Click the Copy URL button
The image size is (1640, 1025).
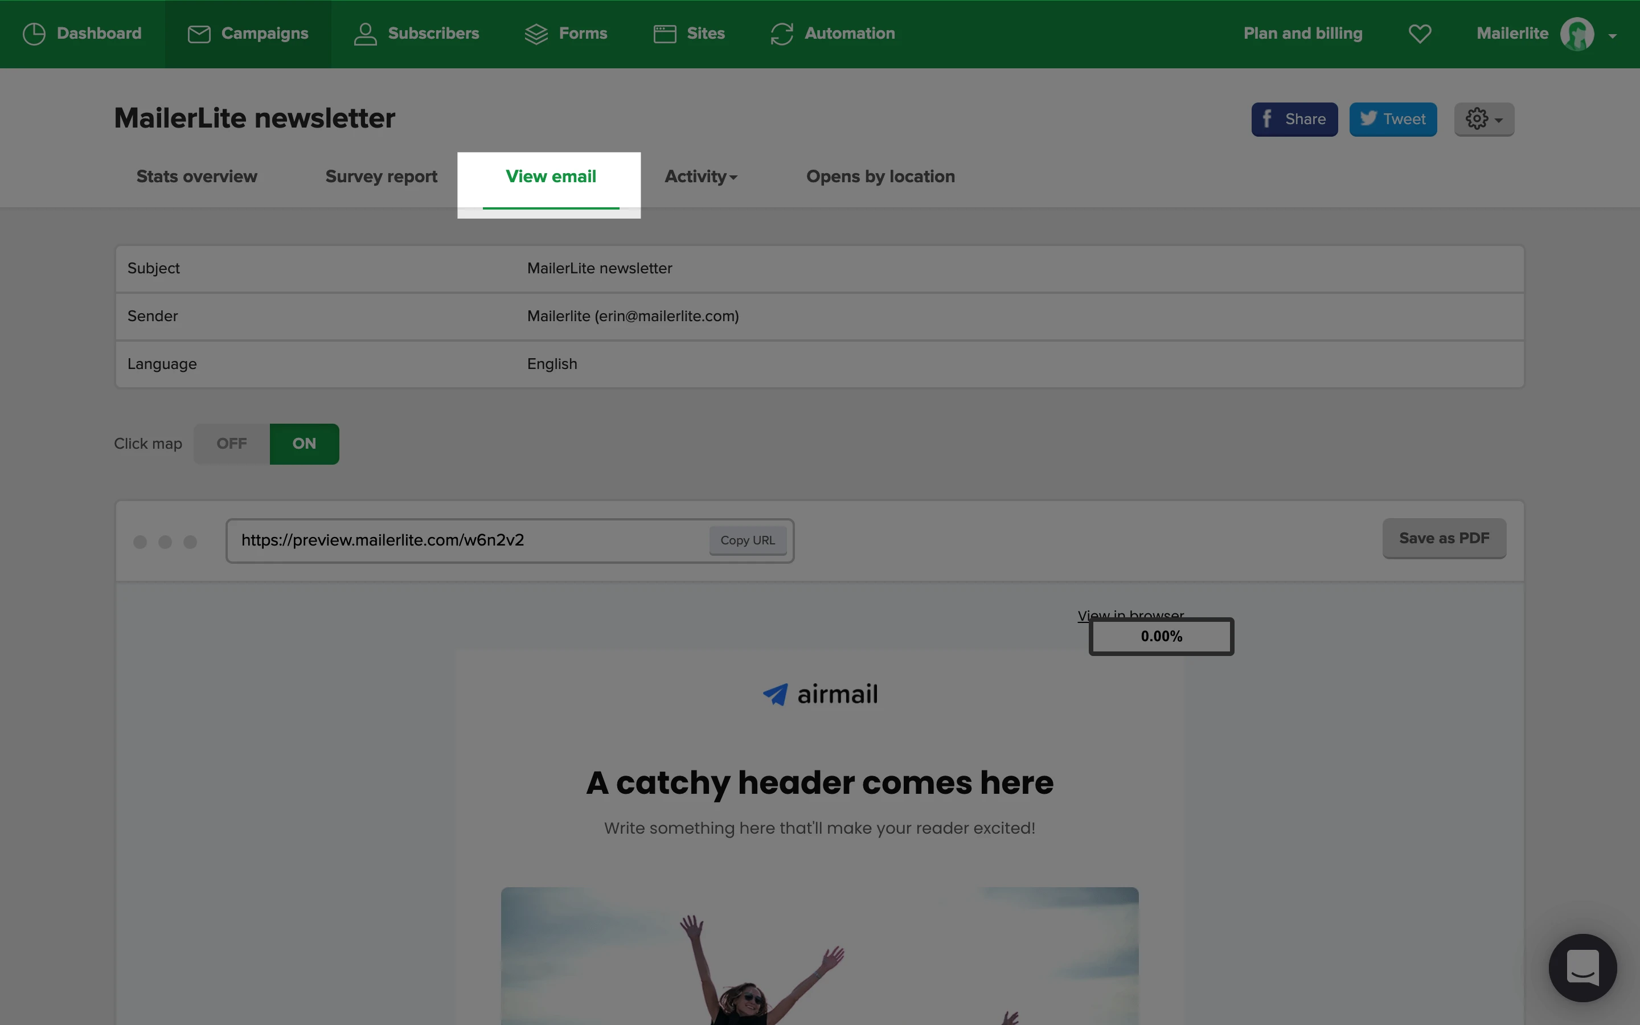(748, 540)
